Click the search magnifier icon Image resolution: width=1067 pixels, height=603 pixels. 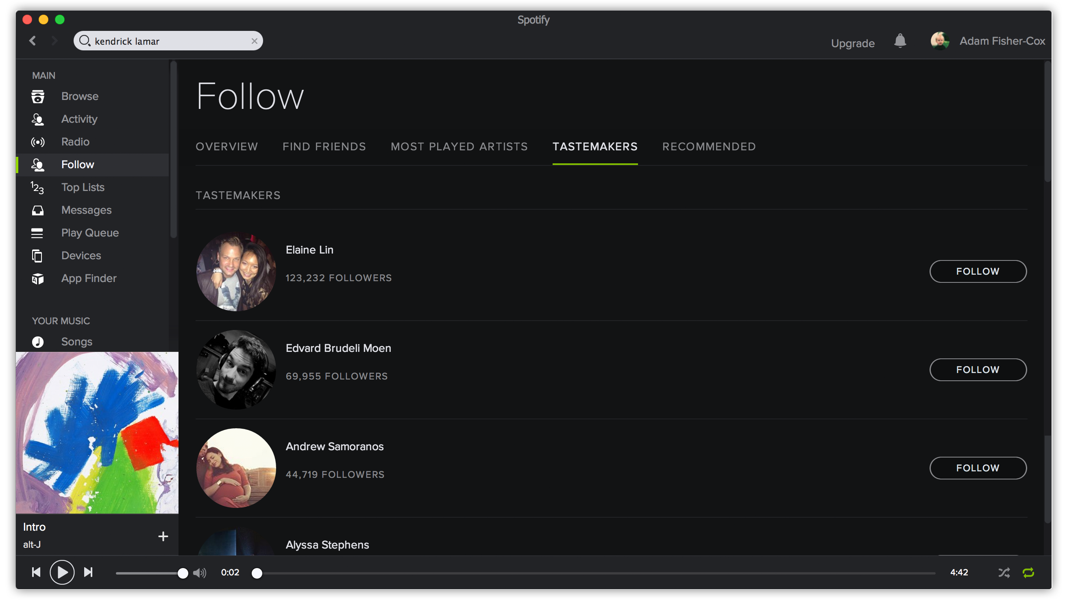tap(85, 41)
